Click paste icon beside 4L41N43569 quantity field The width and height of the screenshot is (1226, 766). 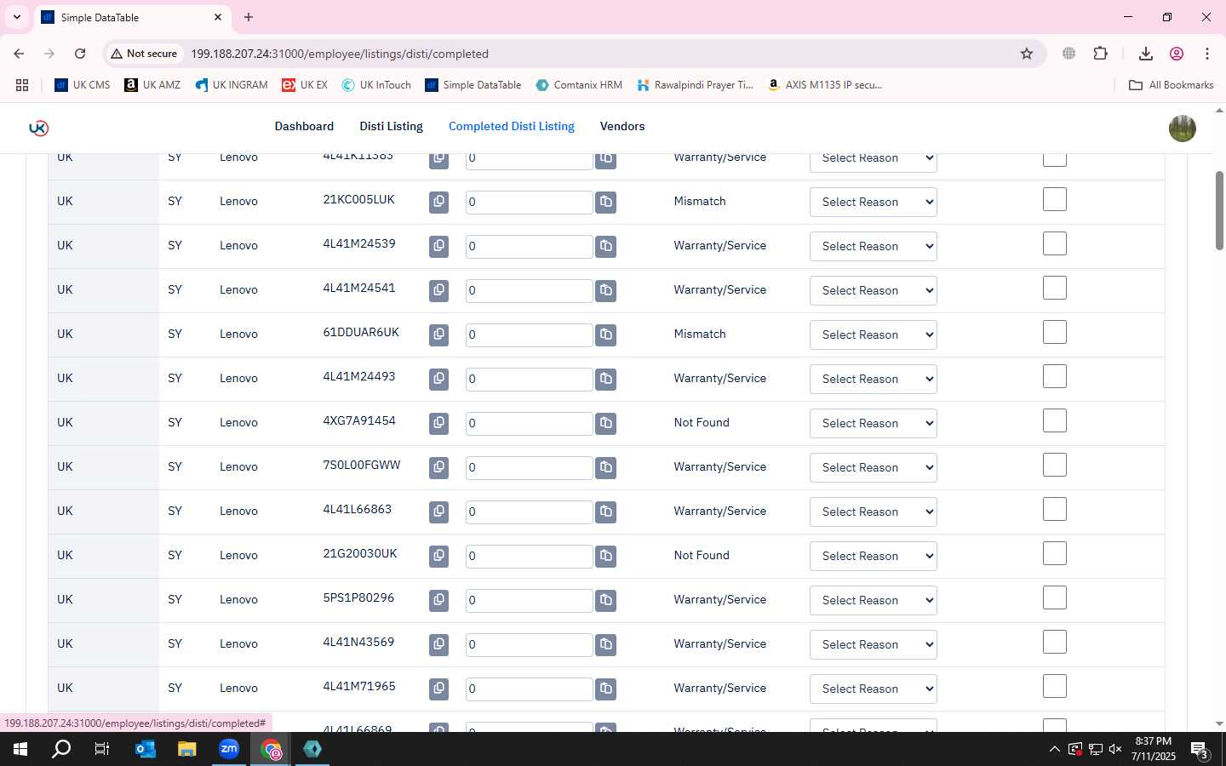(605, 644)
